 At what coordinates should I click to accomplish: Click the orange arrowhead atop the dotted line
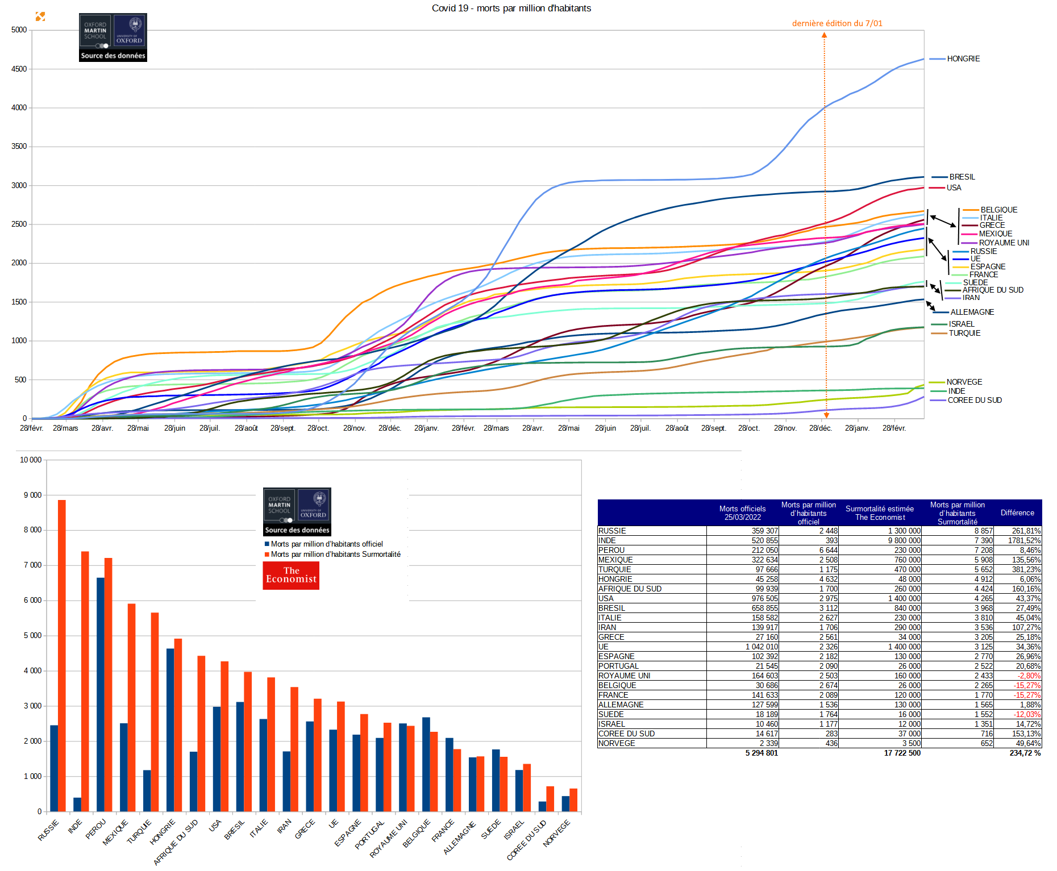click(824, 35)
